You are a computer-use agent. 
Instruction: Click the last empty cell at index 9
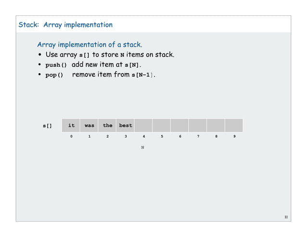pyautogui.click(x=234, y=125)
